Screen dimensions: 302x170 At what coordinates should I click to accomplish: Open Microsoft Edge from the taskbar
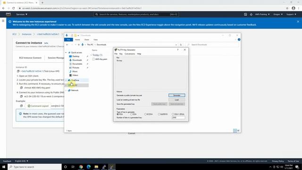pos(89,167)
